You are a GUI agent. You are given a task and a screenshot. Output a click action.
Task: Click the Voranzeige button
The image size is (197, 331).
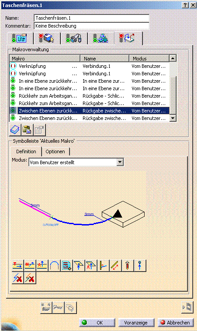(136, 323)
